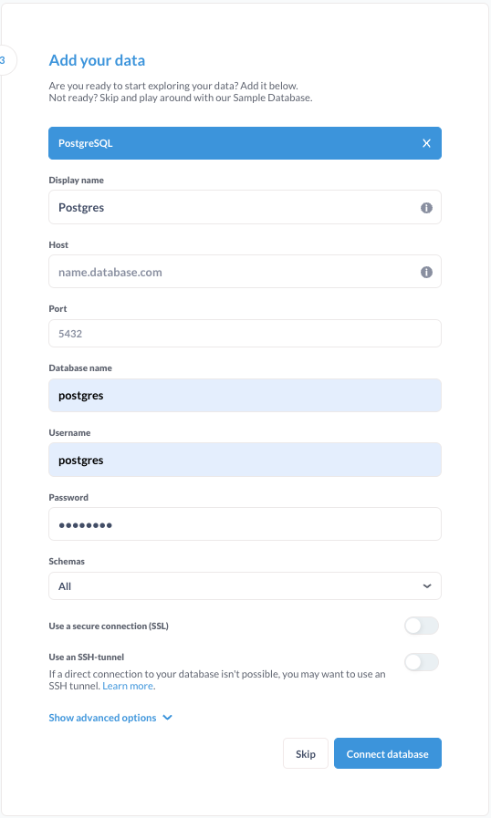Click the Host field info icon
Image resolution: width=491 pixels, height=818 pixels.
[426, 272]
